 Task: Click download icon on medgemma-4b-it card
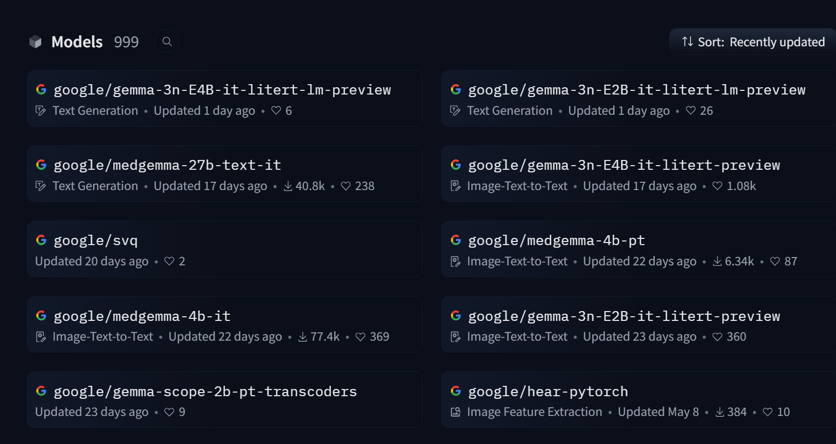[303, 337]
